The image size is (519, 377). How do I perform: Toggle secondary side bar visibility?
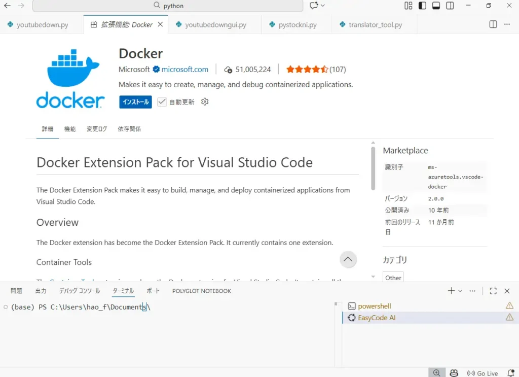[450, 6]
